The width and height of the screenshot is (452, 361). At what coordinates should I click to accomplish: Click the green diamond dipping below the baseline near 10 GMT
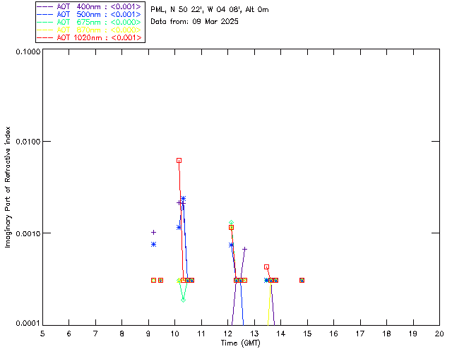183,300
